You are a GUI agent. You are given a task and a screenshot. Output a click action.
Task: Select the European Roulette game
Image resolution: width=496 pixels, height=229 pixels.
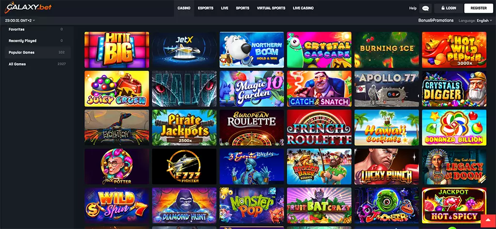coord(252,127)
